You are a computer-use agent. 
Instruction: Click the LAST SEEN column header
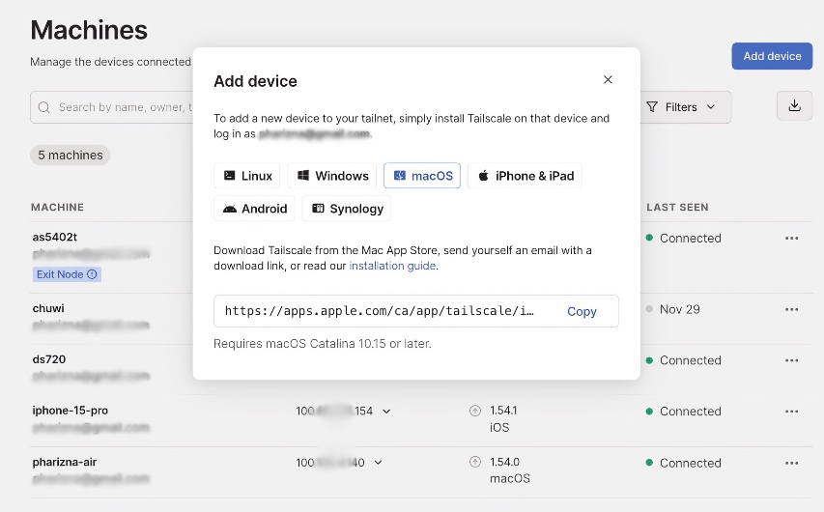(x=677, y=207)
